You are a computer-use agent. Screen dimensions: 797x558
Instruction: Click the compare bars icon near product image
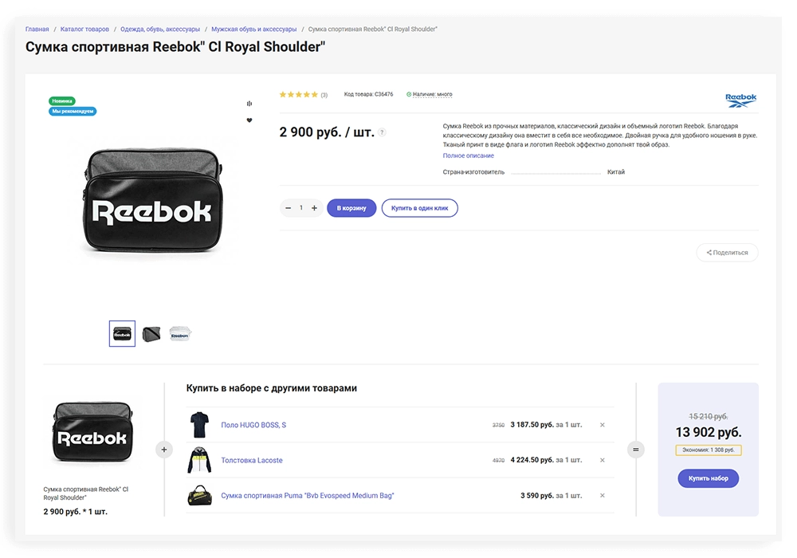point(249,104)
